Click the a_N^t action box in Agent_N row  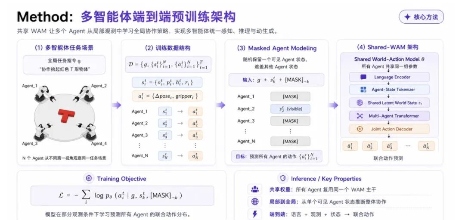[195, 156]
